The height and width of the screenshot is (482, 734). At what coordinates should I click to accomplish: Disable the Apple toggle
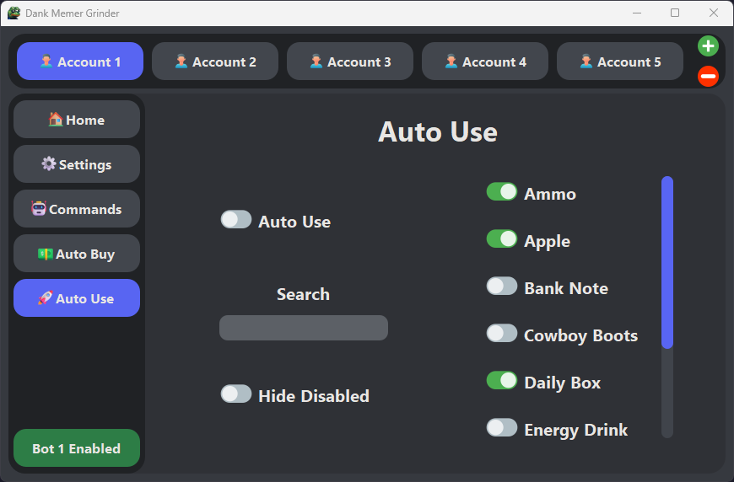point(502,239)
